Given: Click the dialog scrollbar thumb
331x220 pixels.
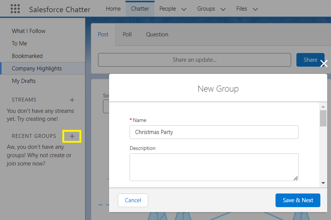Looking at the screenshot, I should point(323,118).
